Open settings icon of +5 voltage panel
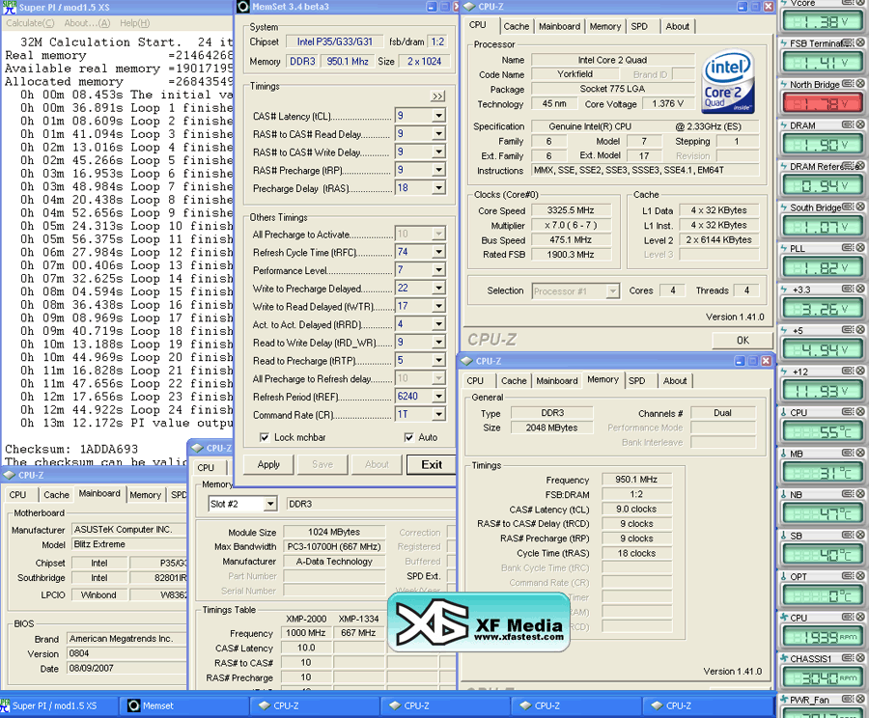This screenshot has height=718, width=869. pos(848,330)
